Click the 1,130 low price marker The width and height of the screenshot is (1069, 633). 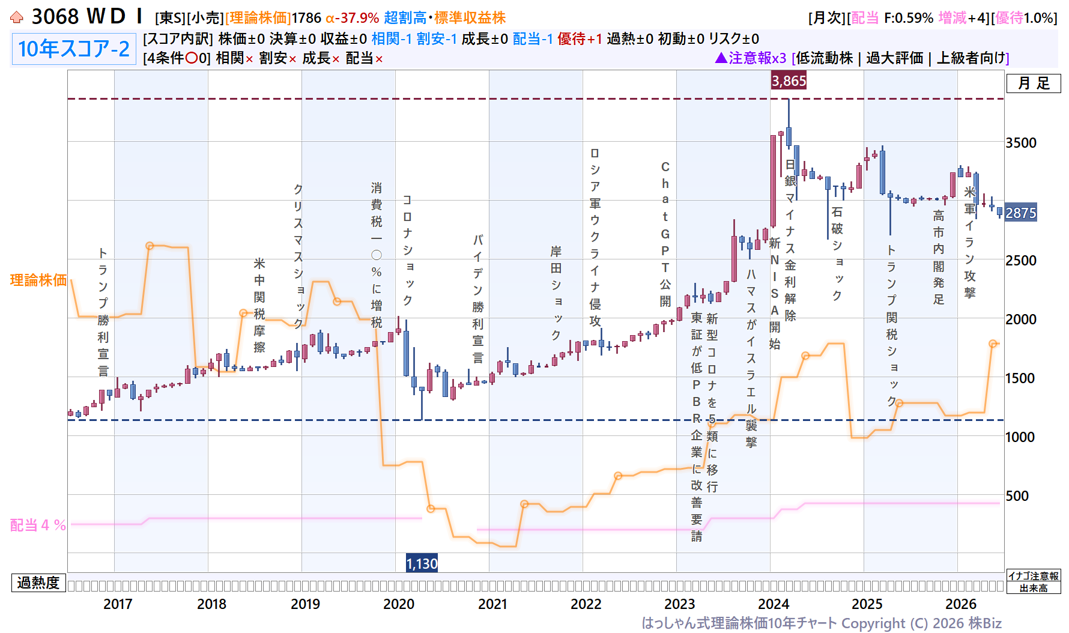click(422, 563)
